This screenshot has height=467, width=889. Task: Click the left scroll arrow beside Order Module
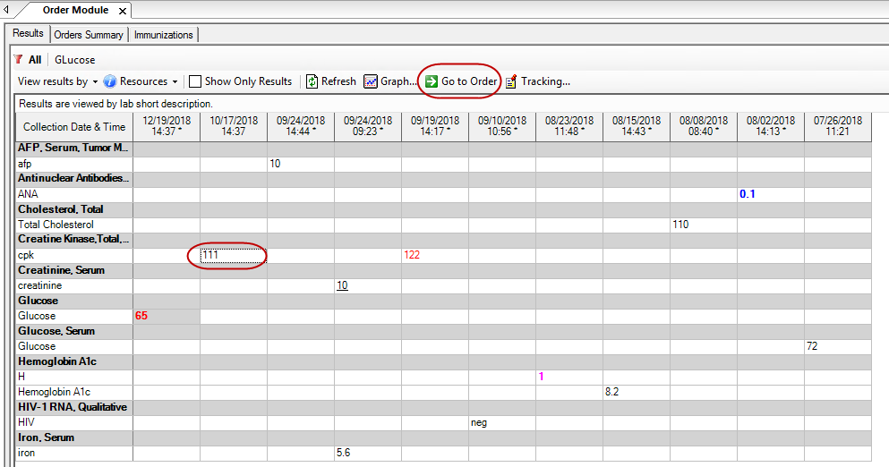pos(7,11)
